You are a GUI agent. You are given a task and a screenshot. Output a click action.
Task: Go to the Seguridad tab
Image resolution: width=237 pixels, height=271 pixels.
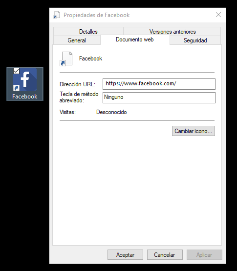(195, 40)
